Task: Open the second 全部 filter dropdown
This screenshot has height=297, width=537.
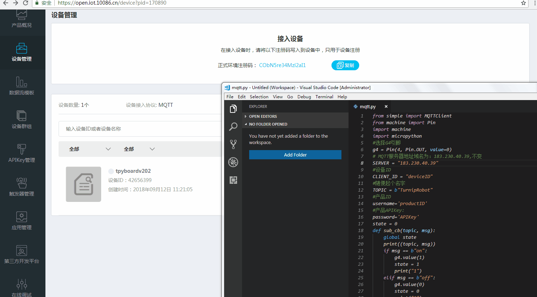Action: coord(139,149)
